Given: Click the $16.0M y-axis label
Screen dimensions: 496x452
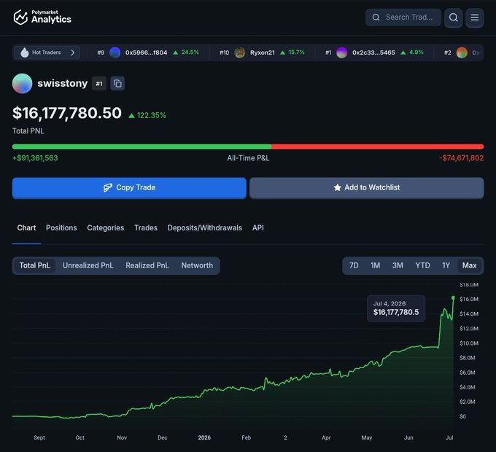Looking at the screenshot, I should pyautogui.click(x=469, y=299).
